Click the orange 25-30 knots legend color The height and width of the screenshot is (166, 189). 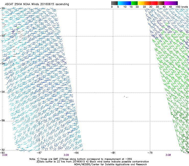pyautogui.click(x=148, y=3)
